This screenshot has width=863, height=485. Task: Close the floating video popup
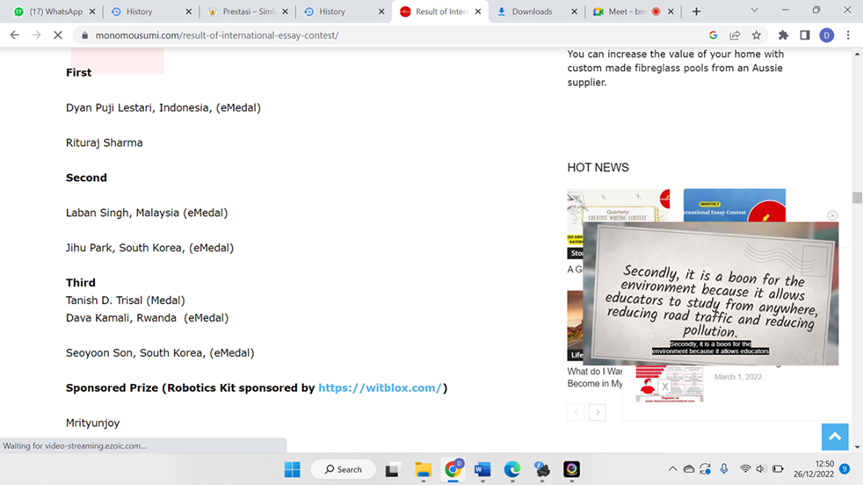point(832,215)
